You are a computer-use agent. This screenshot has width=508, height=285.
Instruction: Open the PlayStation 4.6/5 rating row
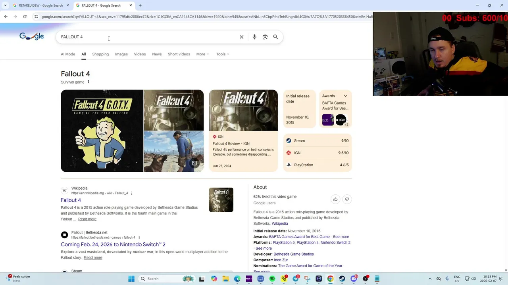(317, 165)
